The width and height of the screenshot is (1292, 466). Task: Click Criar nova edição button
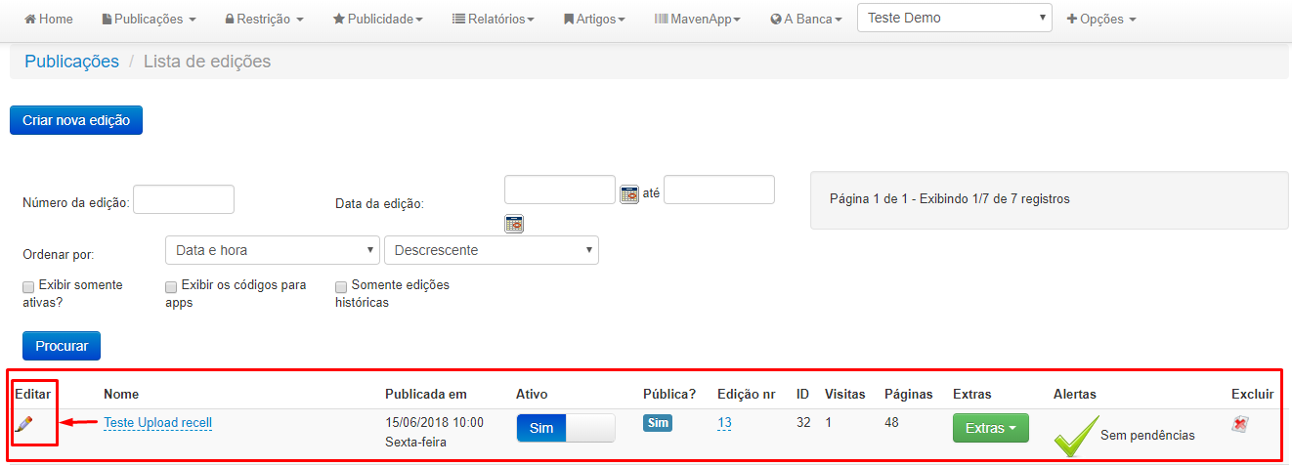pyautogui.click(x=76, y=120)
